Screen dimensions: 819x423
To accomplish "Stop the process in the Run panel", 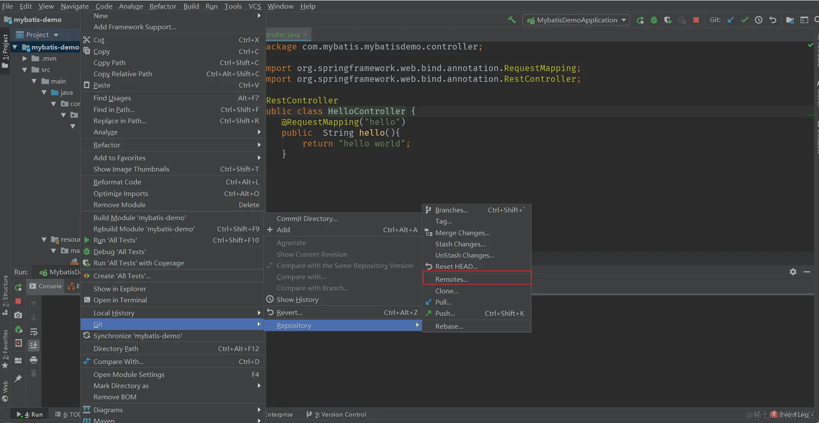I will pos(18,301).
